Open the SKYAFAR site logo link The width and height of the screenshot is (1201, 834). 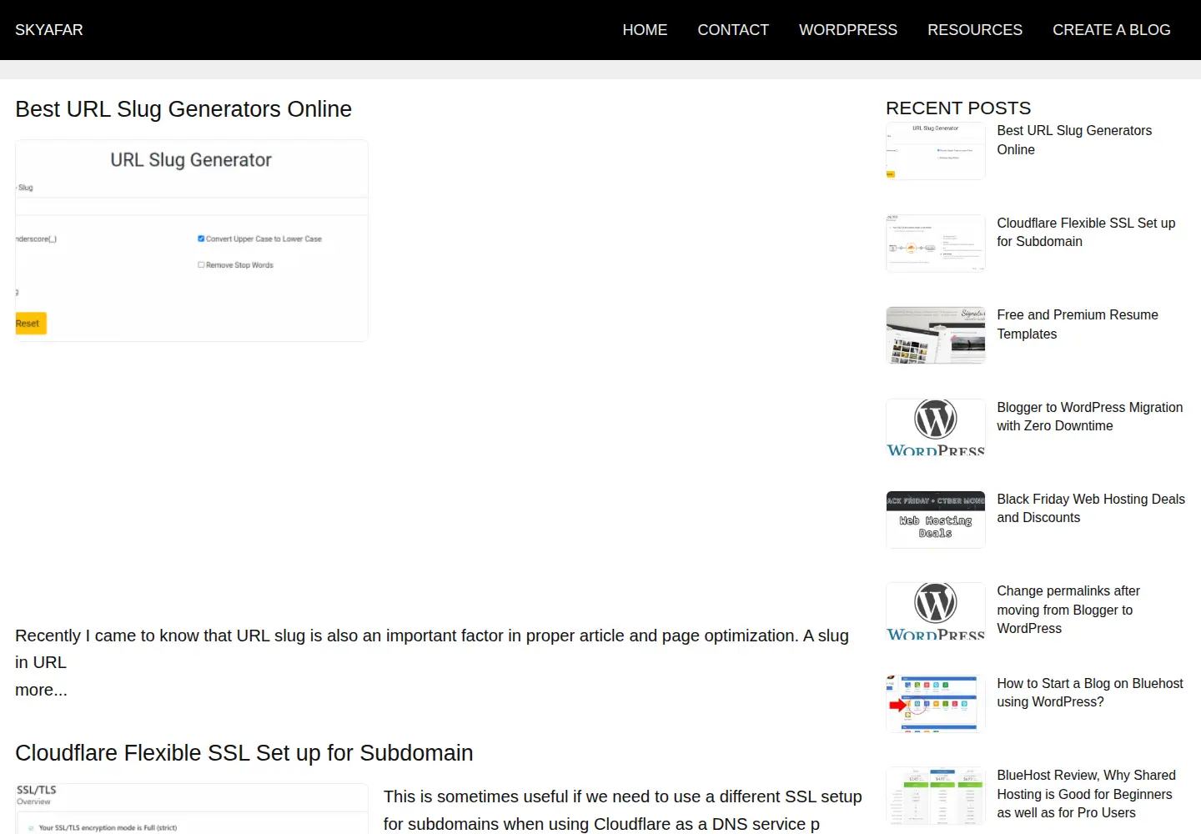point(49,30)
